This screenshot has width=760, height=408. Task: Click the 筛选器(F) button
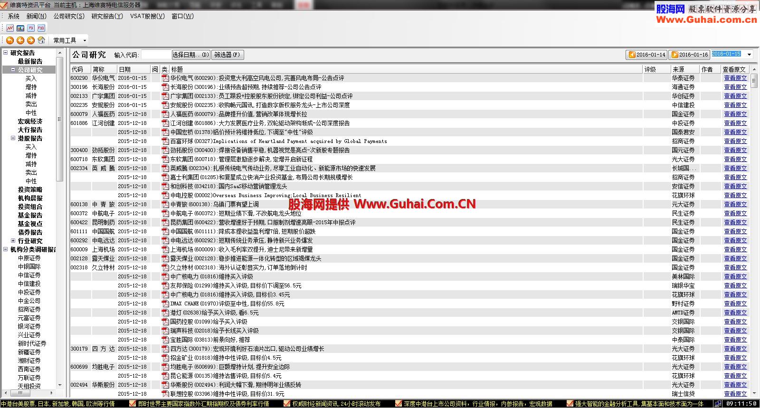(x=228, y=55)
